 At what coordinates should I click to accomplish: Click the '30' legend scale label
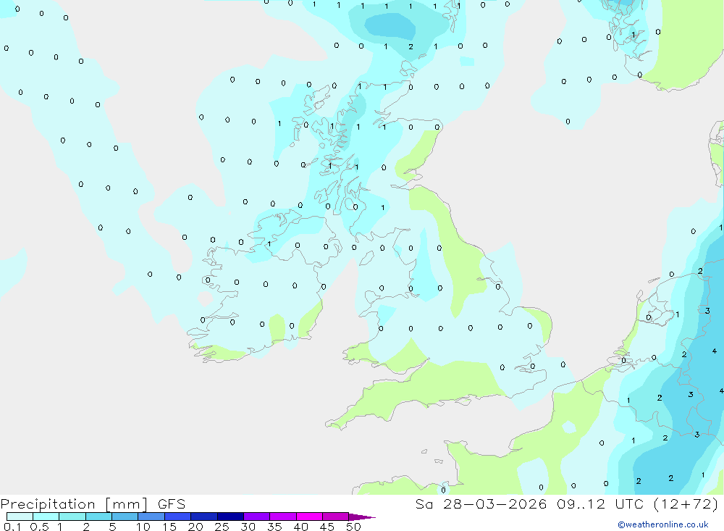[248, 527]
